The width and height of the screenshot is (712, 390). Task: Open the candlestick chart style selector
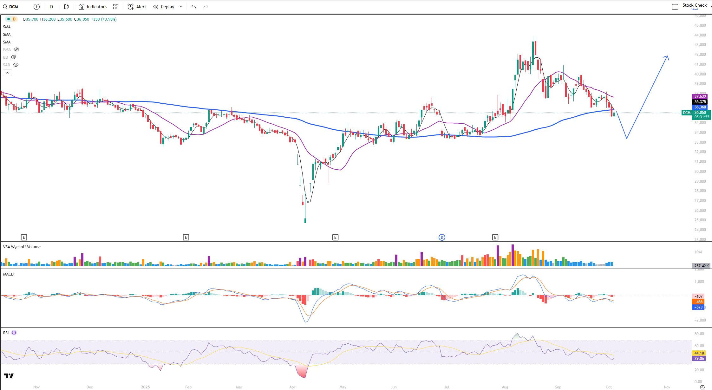tap(66, 7)
